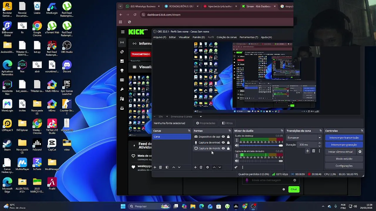Open audio mixer menu dots at panel bottom
Screen dimensions: 376x211
[243, 167]
